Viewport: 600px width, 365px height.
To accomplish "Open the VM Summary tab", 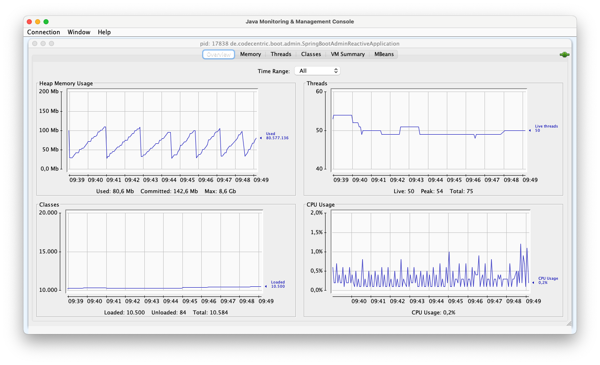I will click(x=347, y=54).
